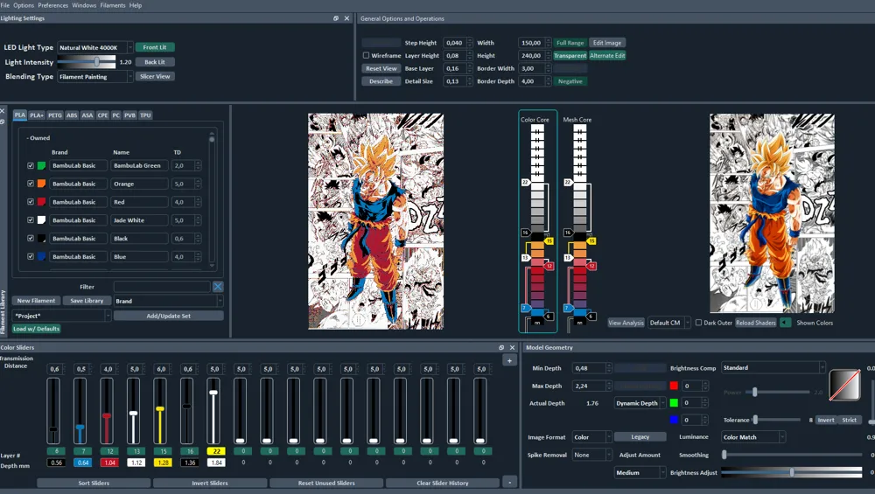Click the Sort Sliders button

pyautogui.click(x=94, y=483)
